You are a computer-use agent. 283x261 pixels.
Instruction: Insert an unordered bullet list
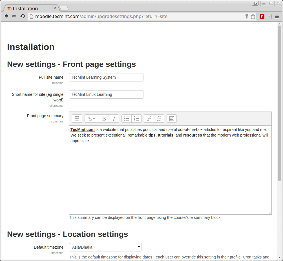click(127, 119)
